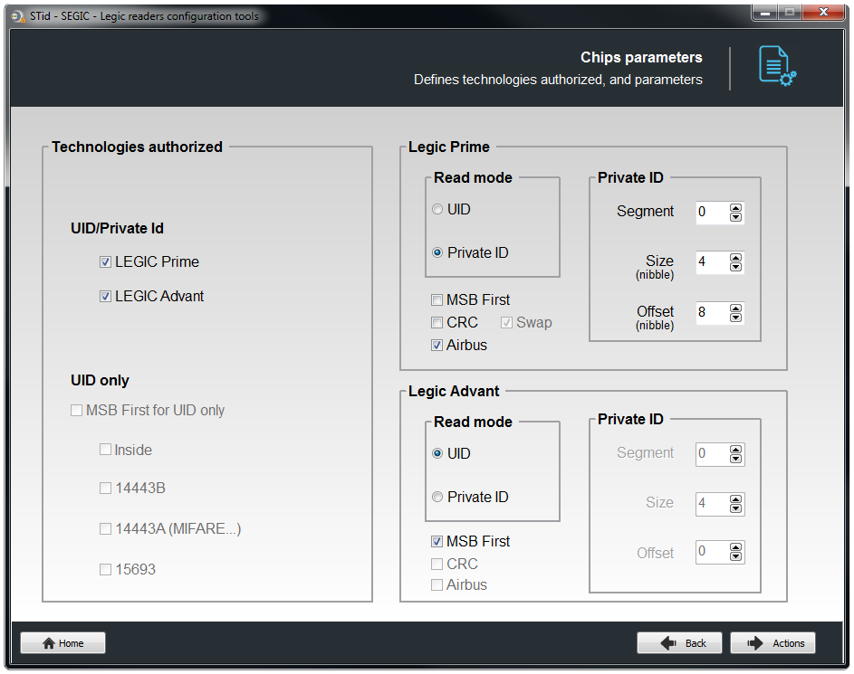The height and width of the screenshot is (674, 854).
Task: Uncheck LEGIC Advant technology
Action: [x=106, y=297]
